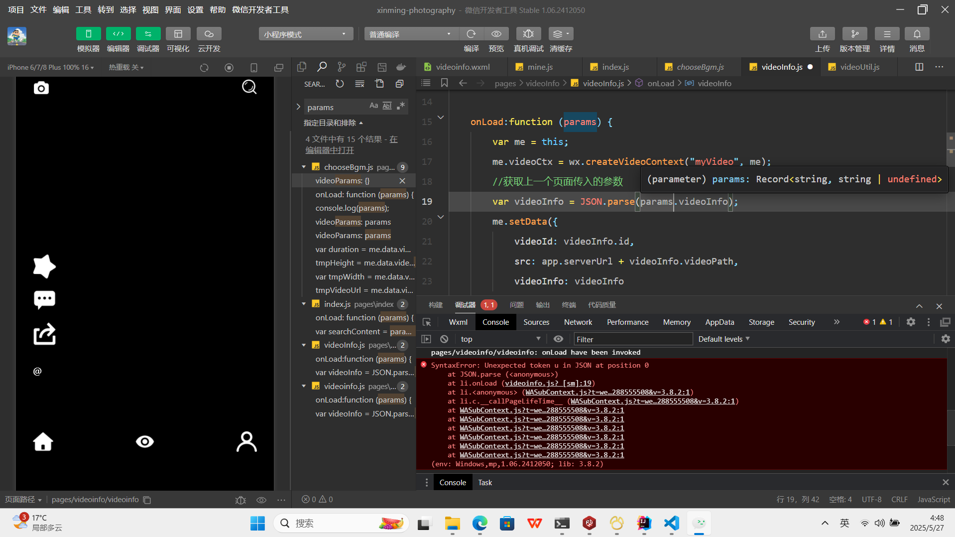Open the source control icon
The width and height of the screenshot is (955, 537).
click(x=342, y=67)
